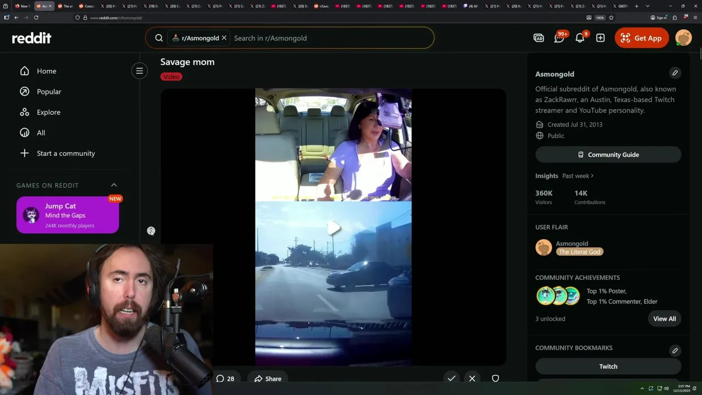
Task: Create a new post with plus icon
Action: point(601,38)
